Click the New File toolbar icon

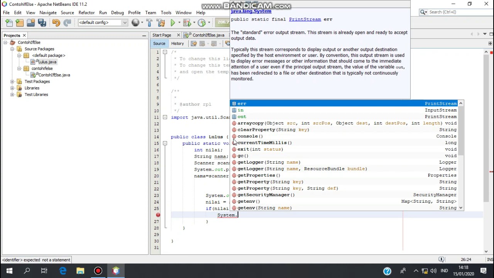pyautogui.click(x=9, y=23)
